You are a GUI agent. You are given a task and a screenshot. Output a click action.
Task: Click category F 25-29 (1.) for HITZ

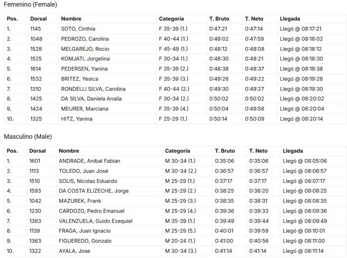(173, 119)
